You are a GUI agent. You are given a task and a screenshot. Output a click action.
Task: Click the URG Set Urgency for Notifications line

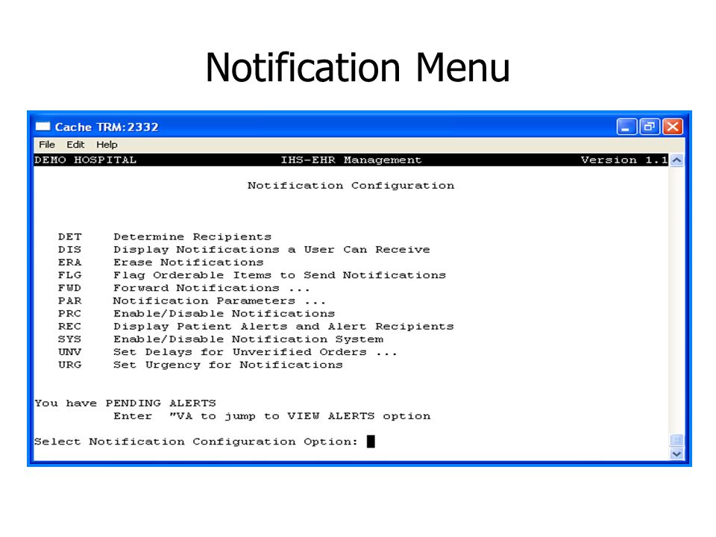[x=200, y=365]
